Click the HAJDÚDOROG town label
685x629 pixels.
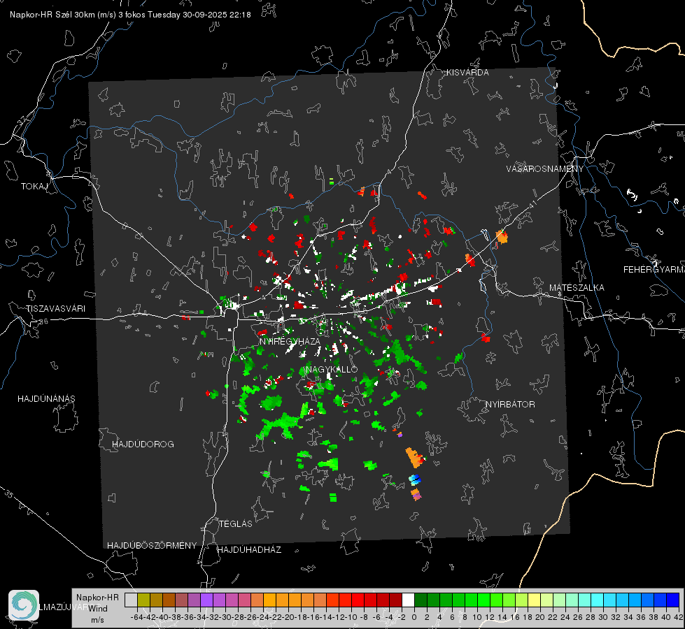[x=143, y=444]
